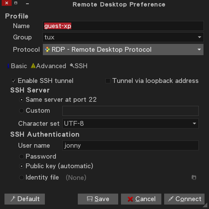This screenshot has width=209, height=209.
Task: Click the window maximize button
Action: point(16,3)
